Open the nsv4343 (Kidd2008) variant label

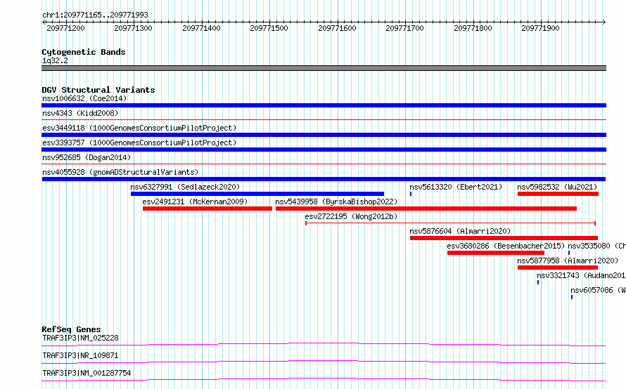pos(80,113)
